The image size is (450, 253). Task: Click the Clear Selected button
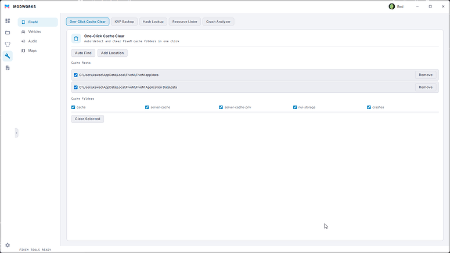[88, 119]
